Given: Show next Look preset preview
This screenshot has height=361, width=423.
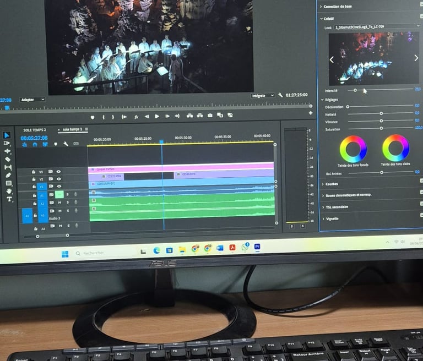Looking at the screenshot, I should coord(416,58).
